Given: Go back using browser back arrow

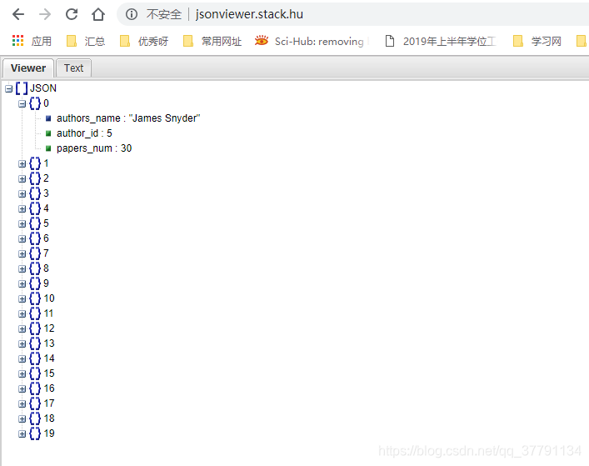Looking at the screenshot, I should pos(18,15).
